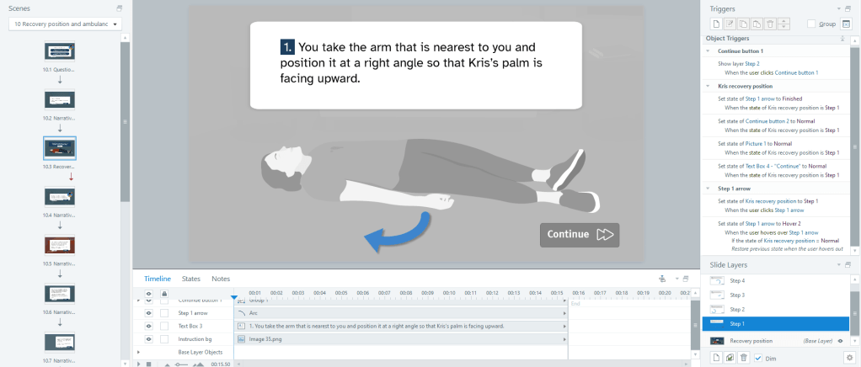Collapse the Kris recovery position triggers
861x367 pixels.
[x=709, y=86]
